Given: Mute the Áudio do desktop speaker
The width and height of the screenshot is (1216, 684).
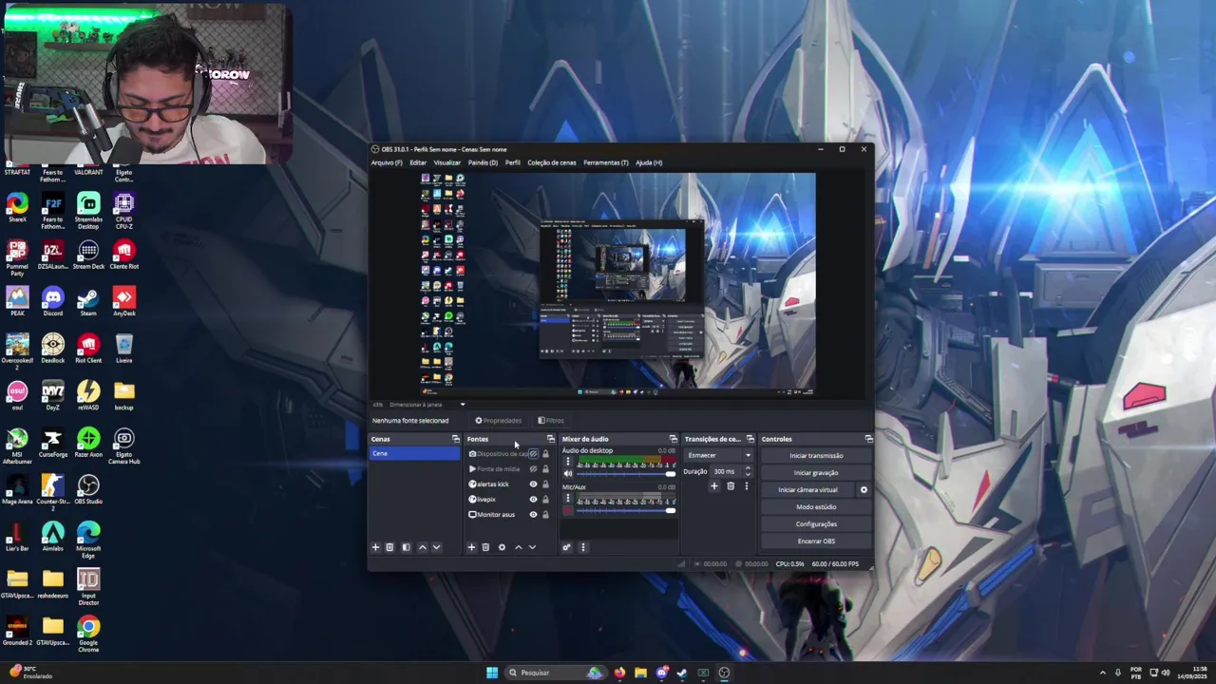Looking at the screenshot, I should (x=568, y=473).
